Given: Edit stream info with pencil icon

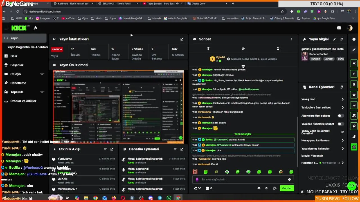Looking at the screenshot, I should point(334,39).
